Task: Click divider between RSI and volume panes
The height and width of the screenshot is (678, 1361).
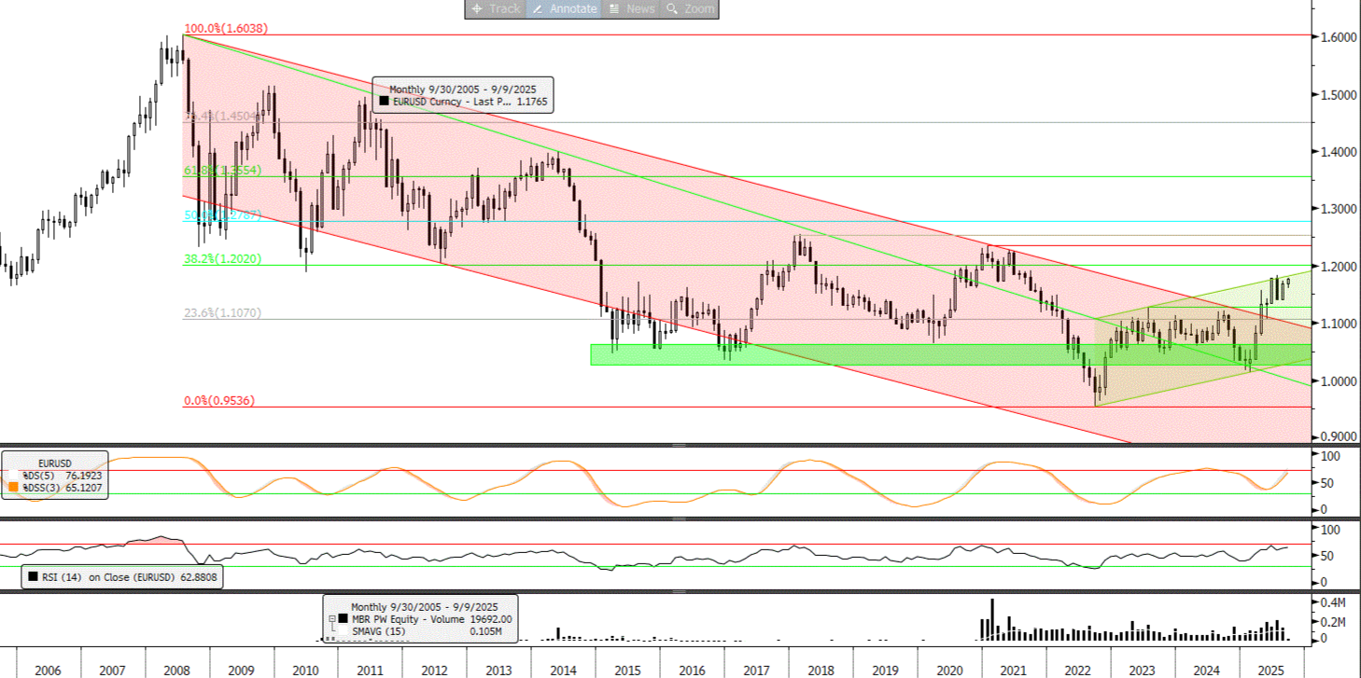Action: click(x=680, y=591)
